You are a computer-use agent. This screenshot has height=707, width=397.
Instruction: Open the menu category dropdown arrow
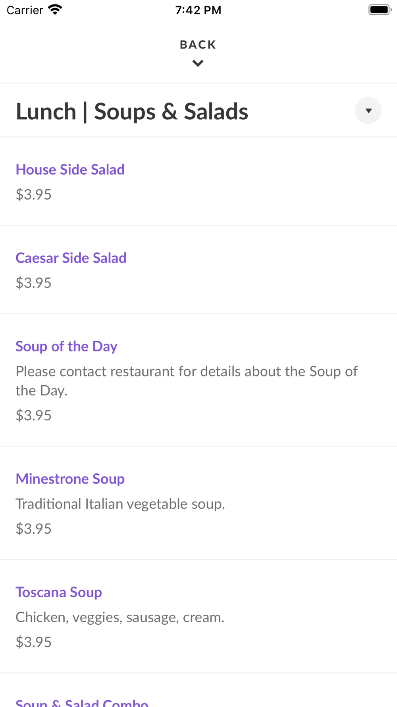[x=368, y=111]
